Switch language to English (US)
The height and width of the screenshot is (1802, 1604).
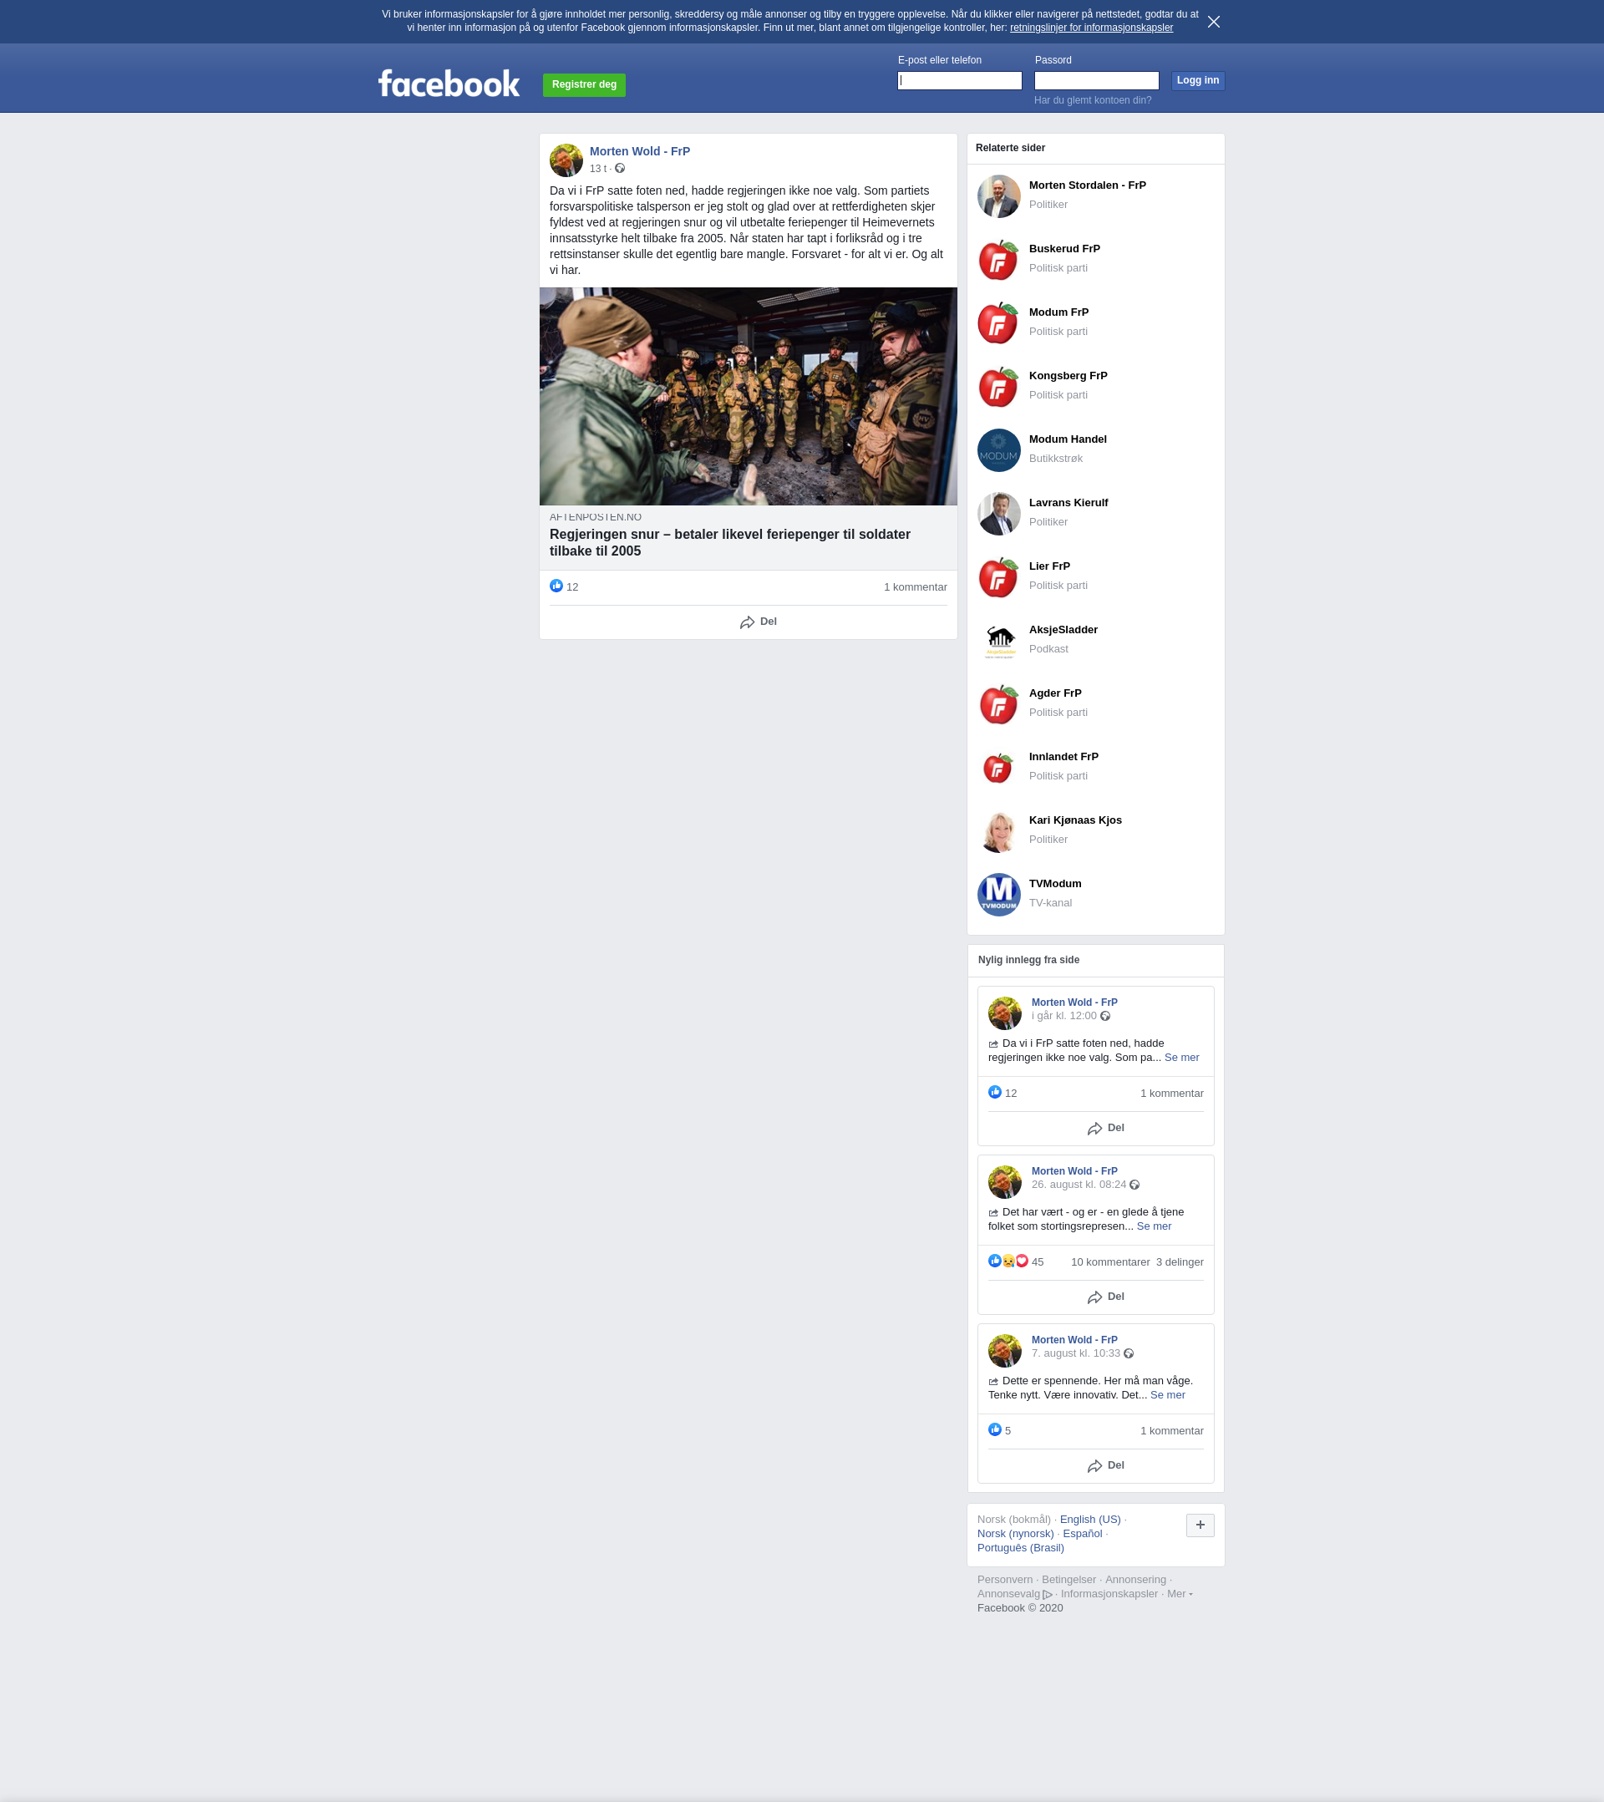pyautogui.click(x=1090, y=1519)
